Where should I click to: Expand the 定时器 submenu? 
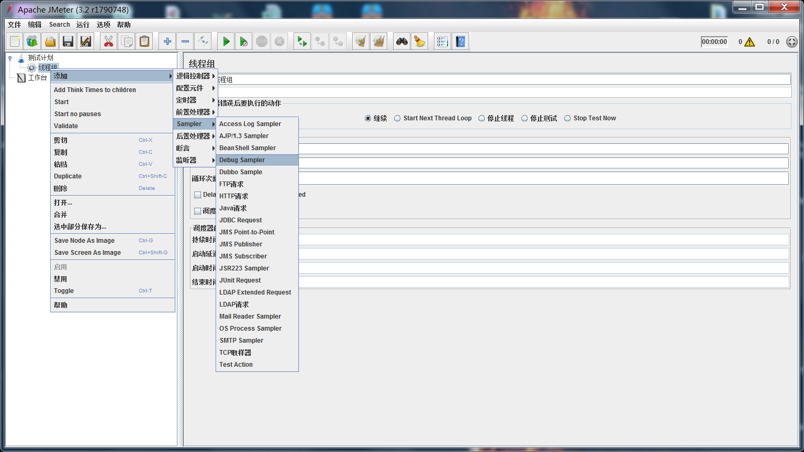(x=195, y=100)
